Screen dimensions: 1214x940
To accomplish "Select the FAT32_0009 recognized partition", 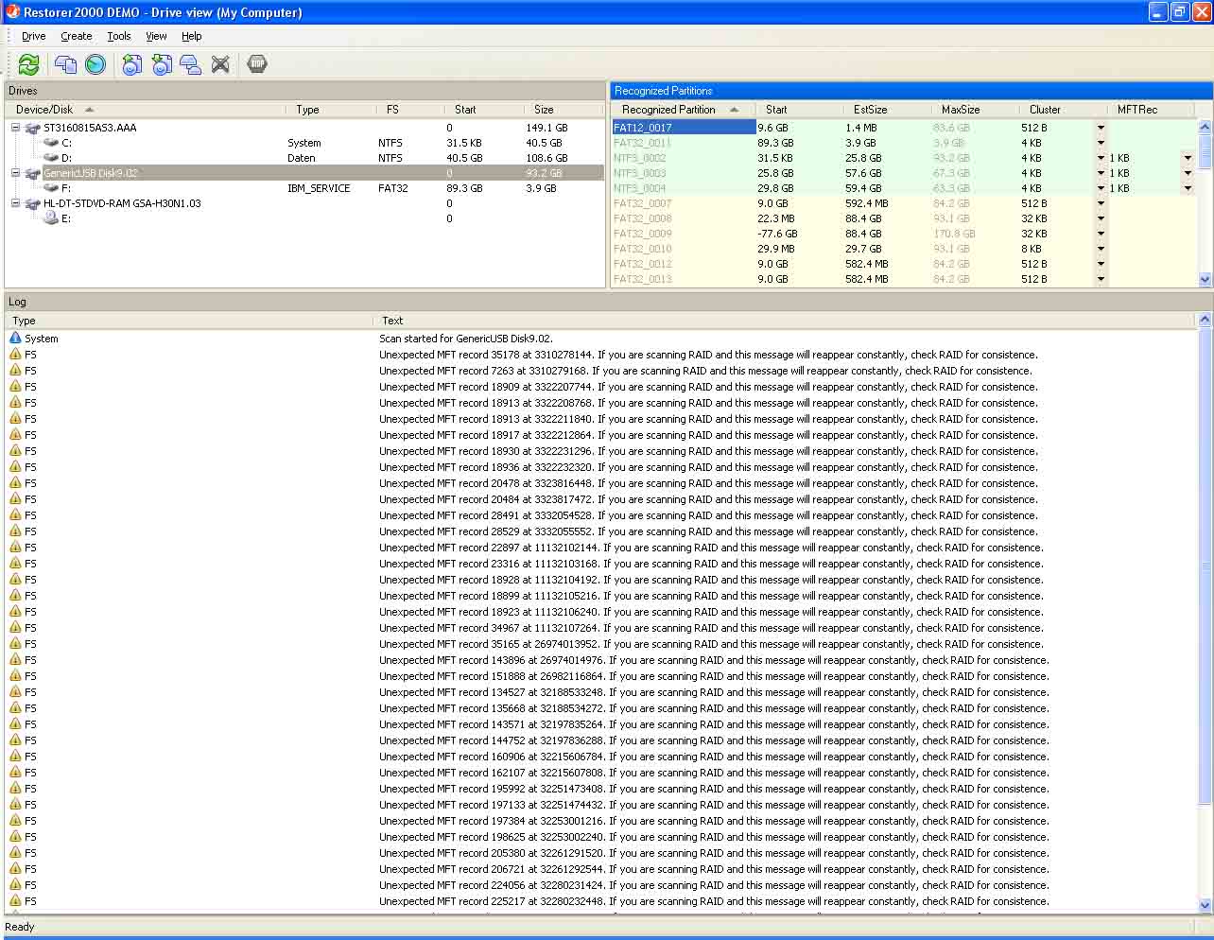I will 643,234.
